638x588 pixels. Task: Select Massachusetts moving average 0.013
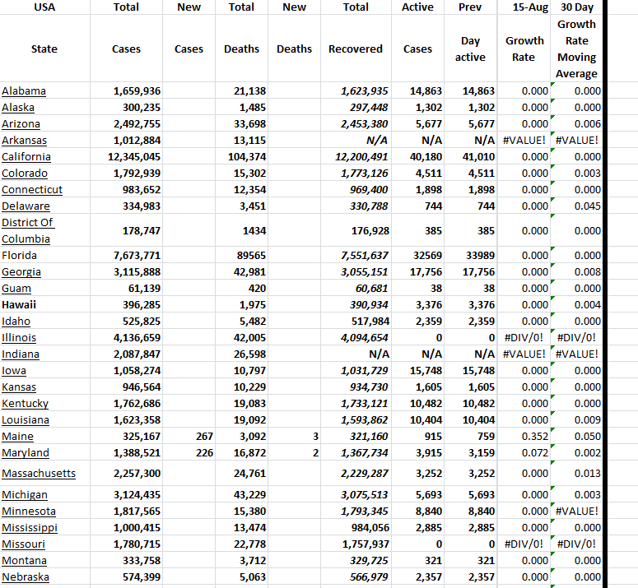[x=576, y=474]
